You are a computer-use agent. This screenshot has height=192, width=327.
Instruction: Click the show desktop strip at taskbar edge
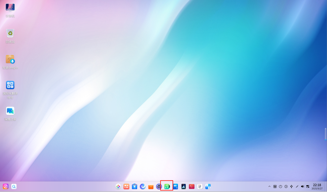click(325, 187)
